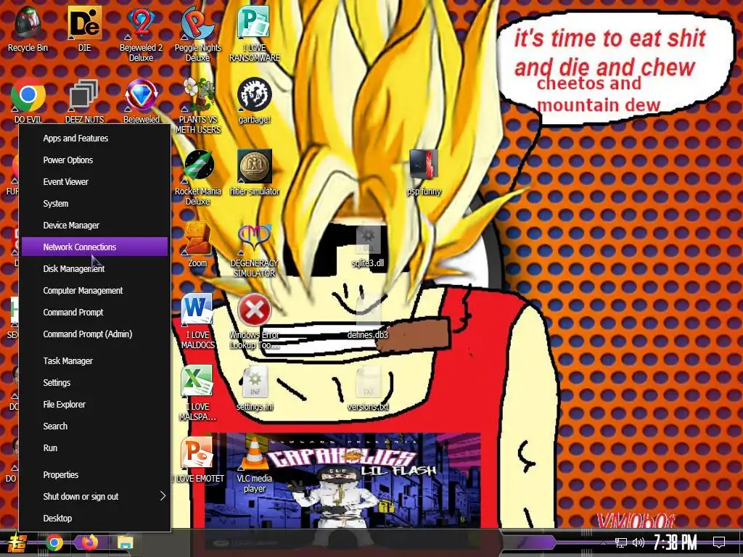Select the DIE desktop shortcut
This screenshot has width=743, height=557.
(84, 28)
